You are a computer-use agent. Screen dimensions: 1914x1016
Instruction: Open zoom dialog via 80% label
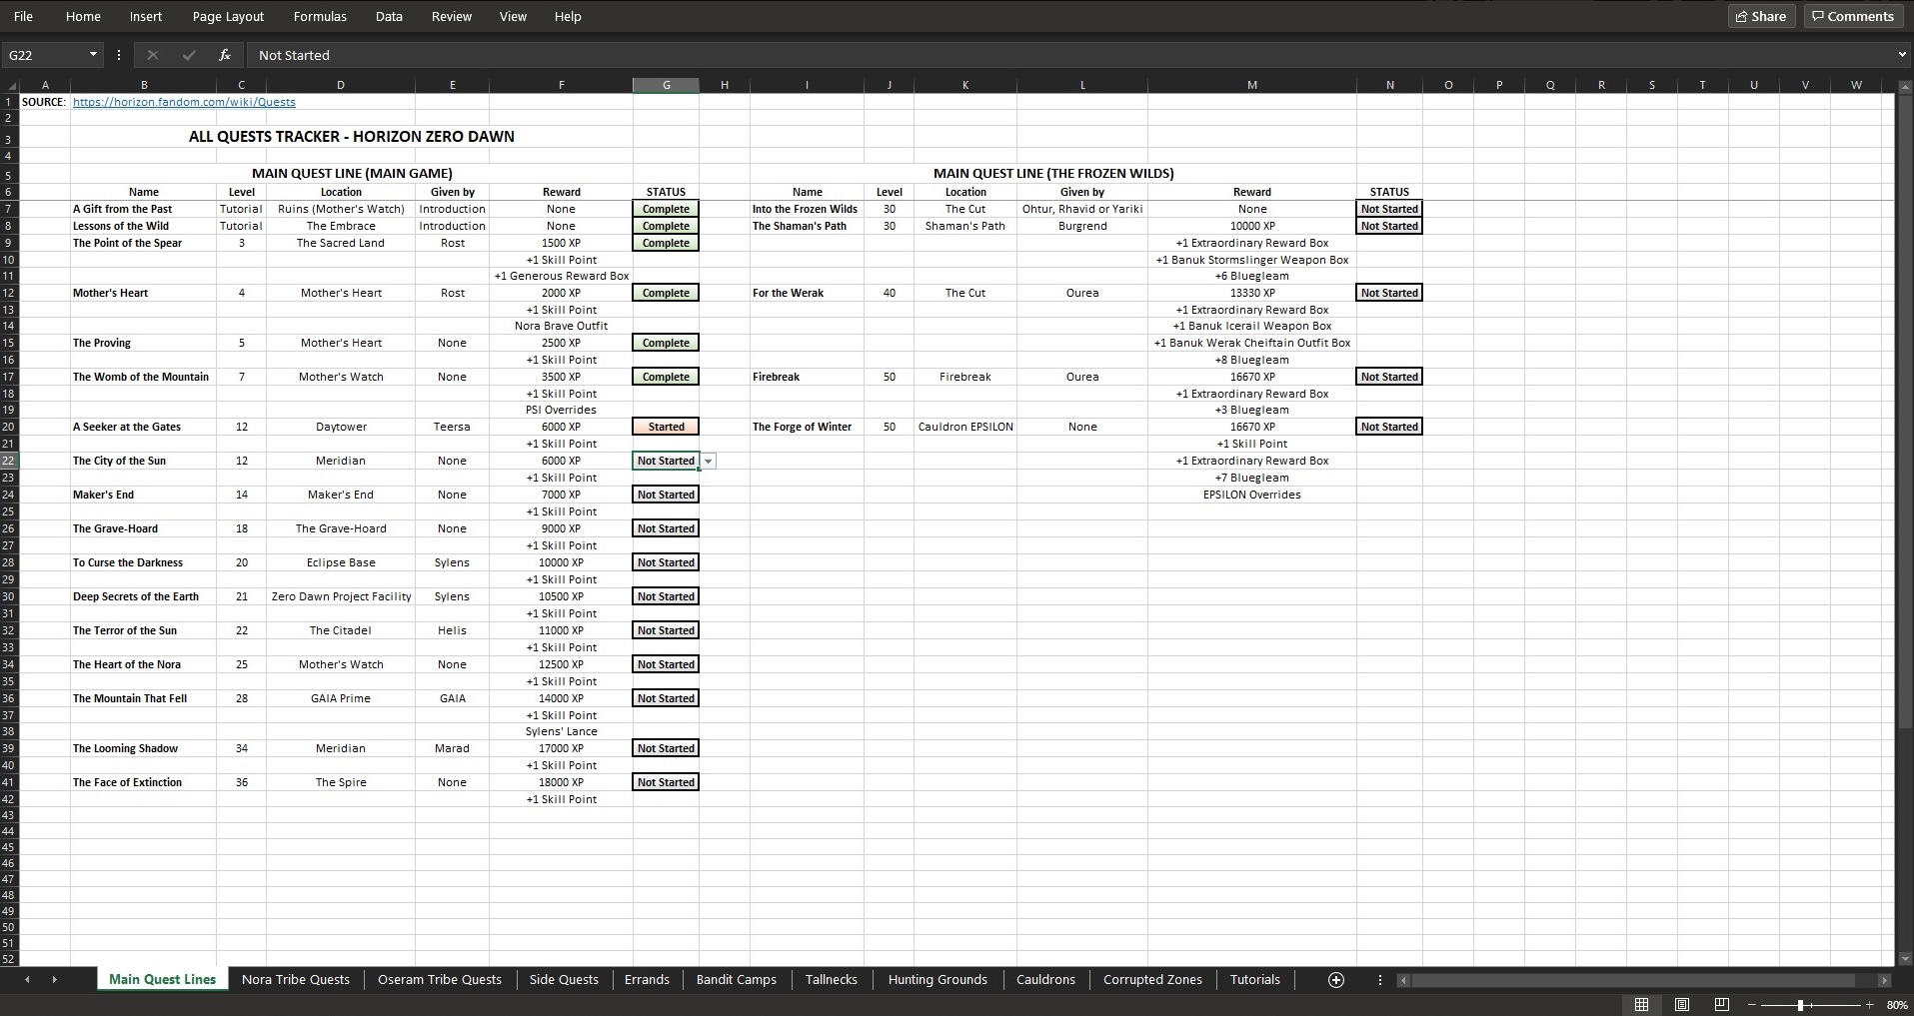(1896, 1005)
